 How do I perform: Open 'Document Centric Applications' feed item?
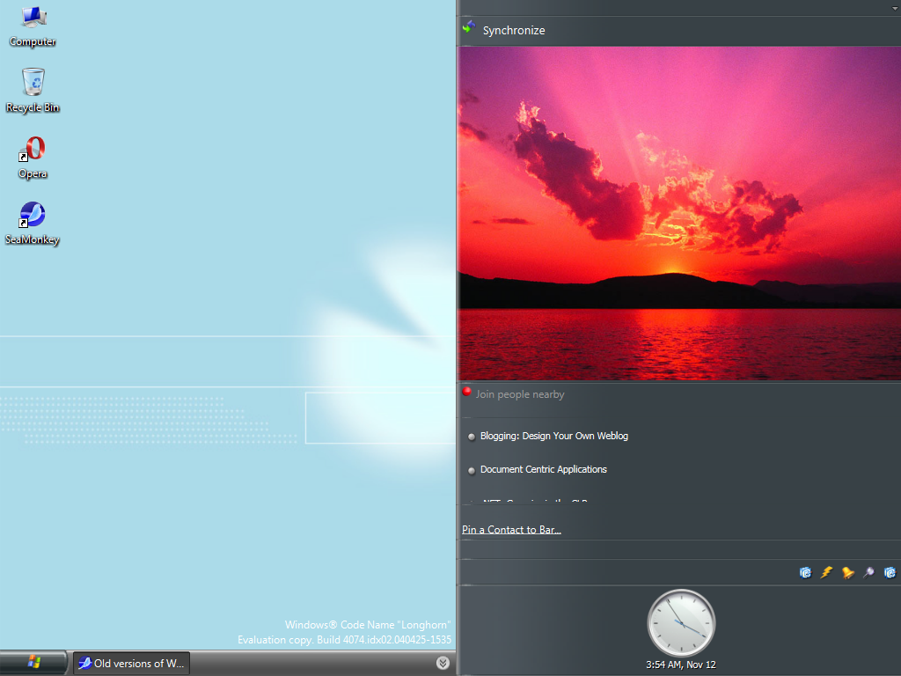(x=543, y=469)
